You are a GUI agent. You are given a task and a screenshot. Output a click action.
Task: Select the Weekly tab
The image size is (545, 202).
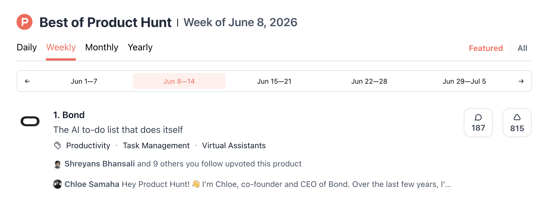[61, 47]
